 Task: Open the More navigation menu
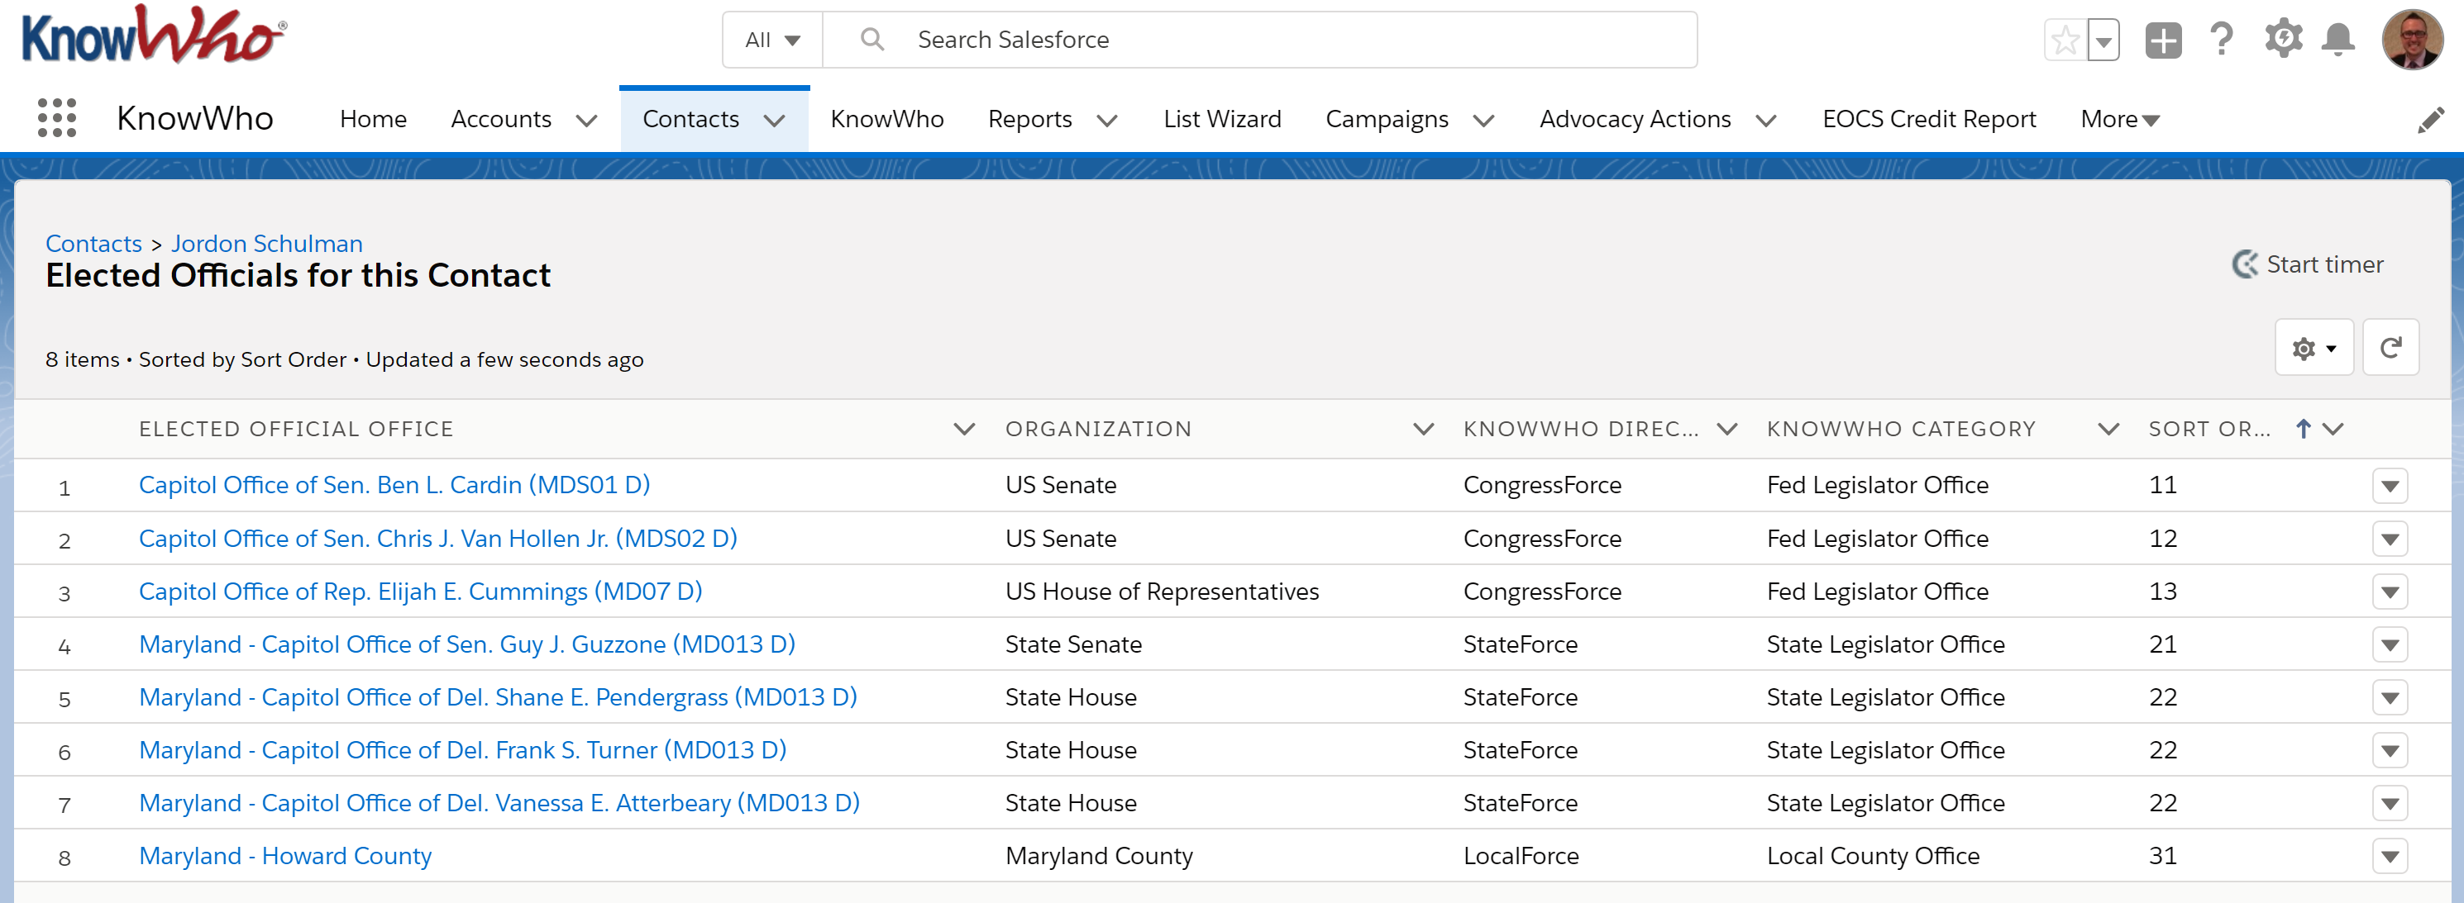tap(2118, 120)
